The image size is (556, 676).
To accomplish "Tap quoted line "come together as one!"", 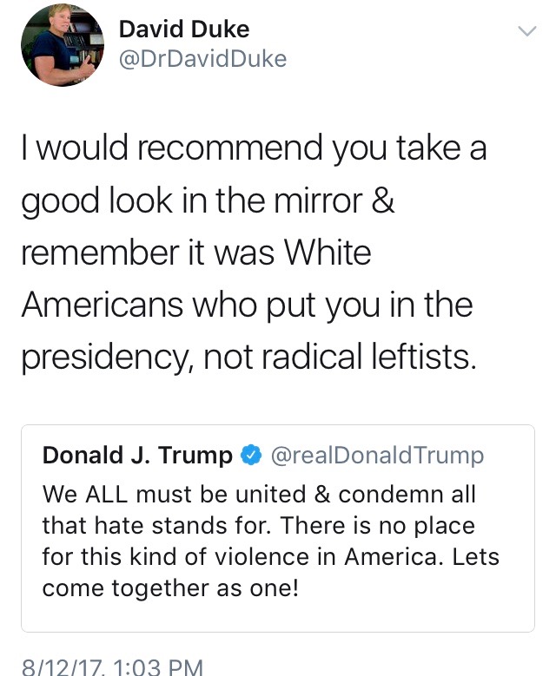I will 169,587.
